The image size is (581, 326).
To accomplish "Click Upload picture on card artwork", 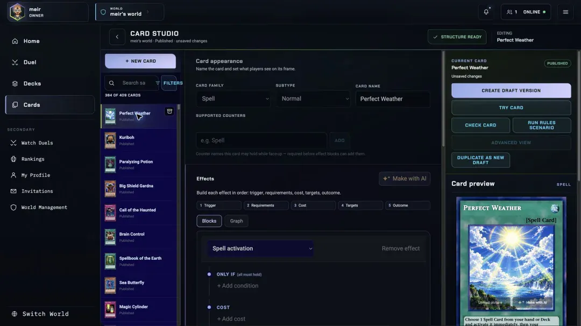I will (490, 302).
